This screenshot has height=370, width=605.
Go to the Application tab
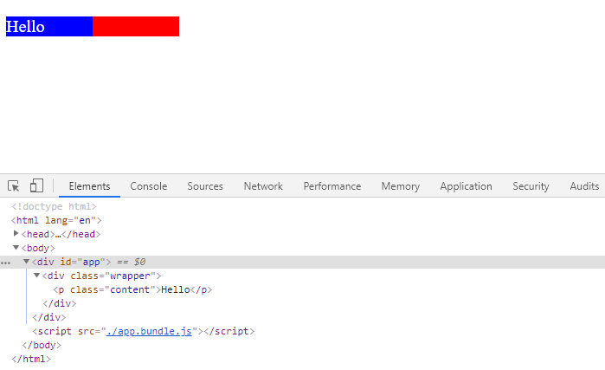coord(466,186)
